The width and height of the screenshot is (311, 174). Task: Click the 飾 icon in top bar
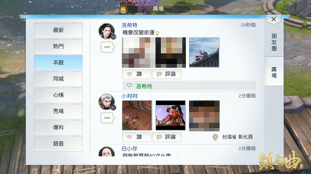[x=123, y=9]
